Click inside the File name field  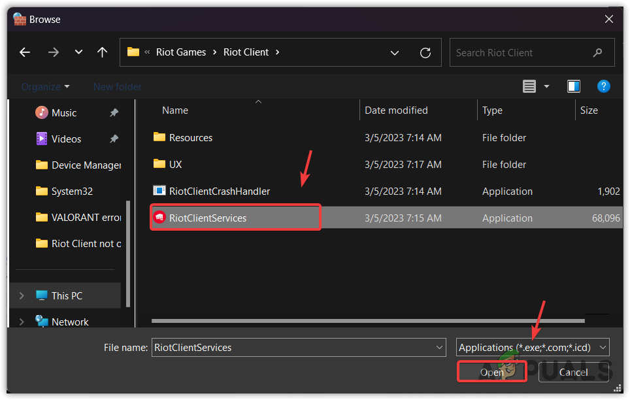[294, 347]
